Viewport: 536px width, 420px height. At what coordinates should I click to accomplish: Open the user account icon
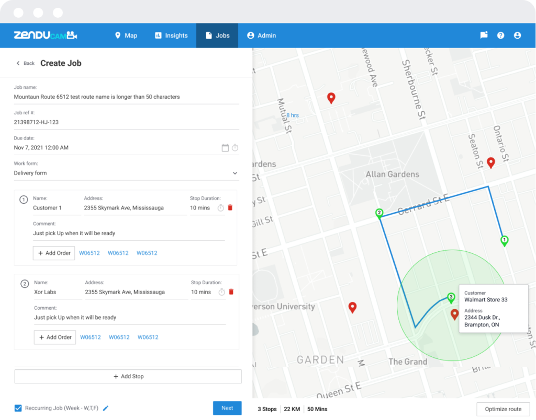[x=517, y=35]
